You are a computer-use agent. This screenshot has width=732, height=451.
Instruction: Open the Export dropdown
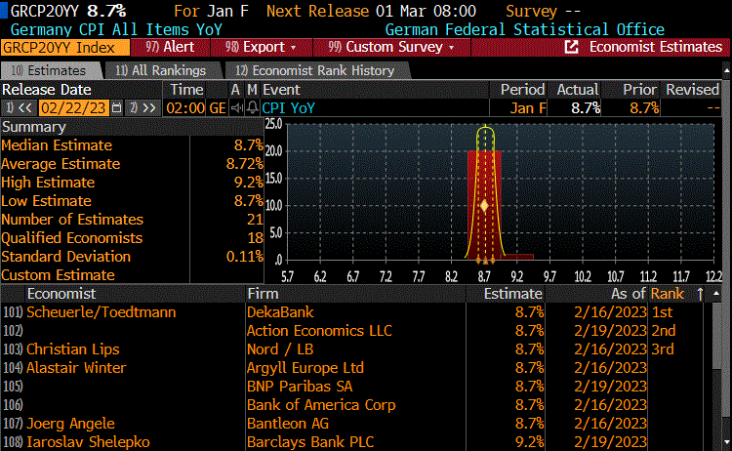click(x=261, y=47)
